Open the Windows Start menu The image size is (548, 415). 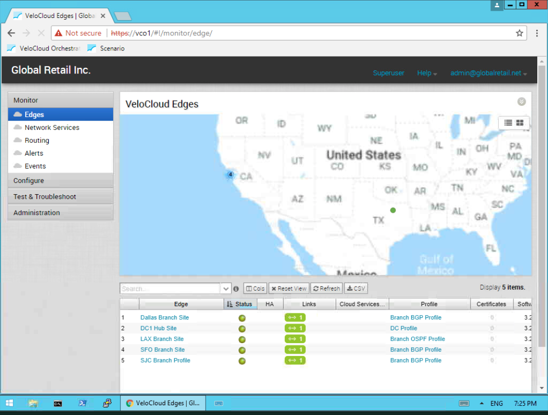(9, 404)
